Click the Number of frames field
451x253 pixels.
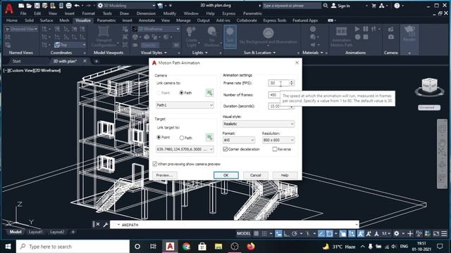coord(274,95)
